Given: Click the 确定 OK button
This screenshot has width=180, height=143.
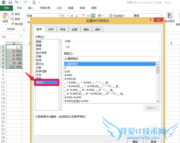Looking at the screenshot, I should coord(135,141).
